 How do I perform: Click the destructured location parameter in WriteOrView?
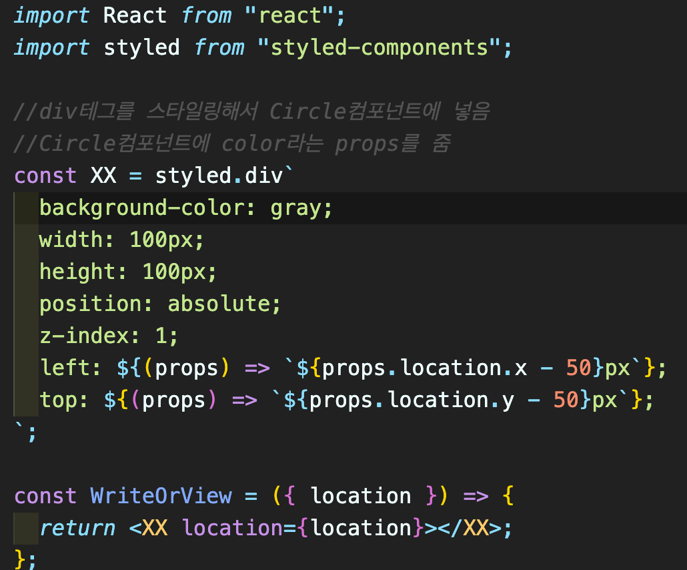361,497
